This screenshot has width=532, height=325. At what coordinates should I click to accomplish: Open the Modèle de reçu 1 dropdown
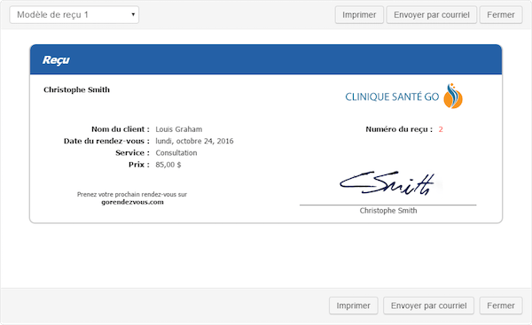click(74, 15)
